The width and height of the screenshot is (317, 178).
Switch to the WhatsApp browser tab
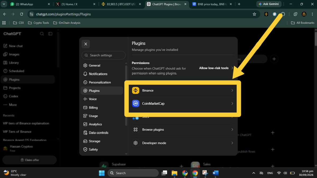[30, 4]
